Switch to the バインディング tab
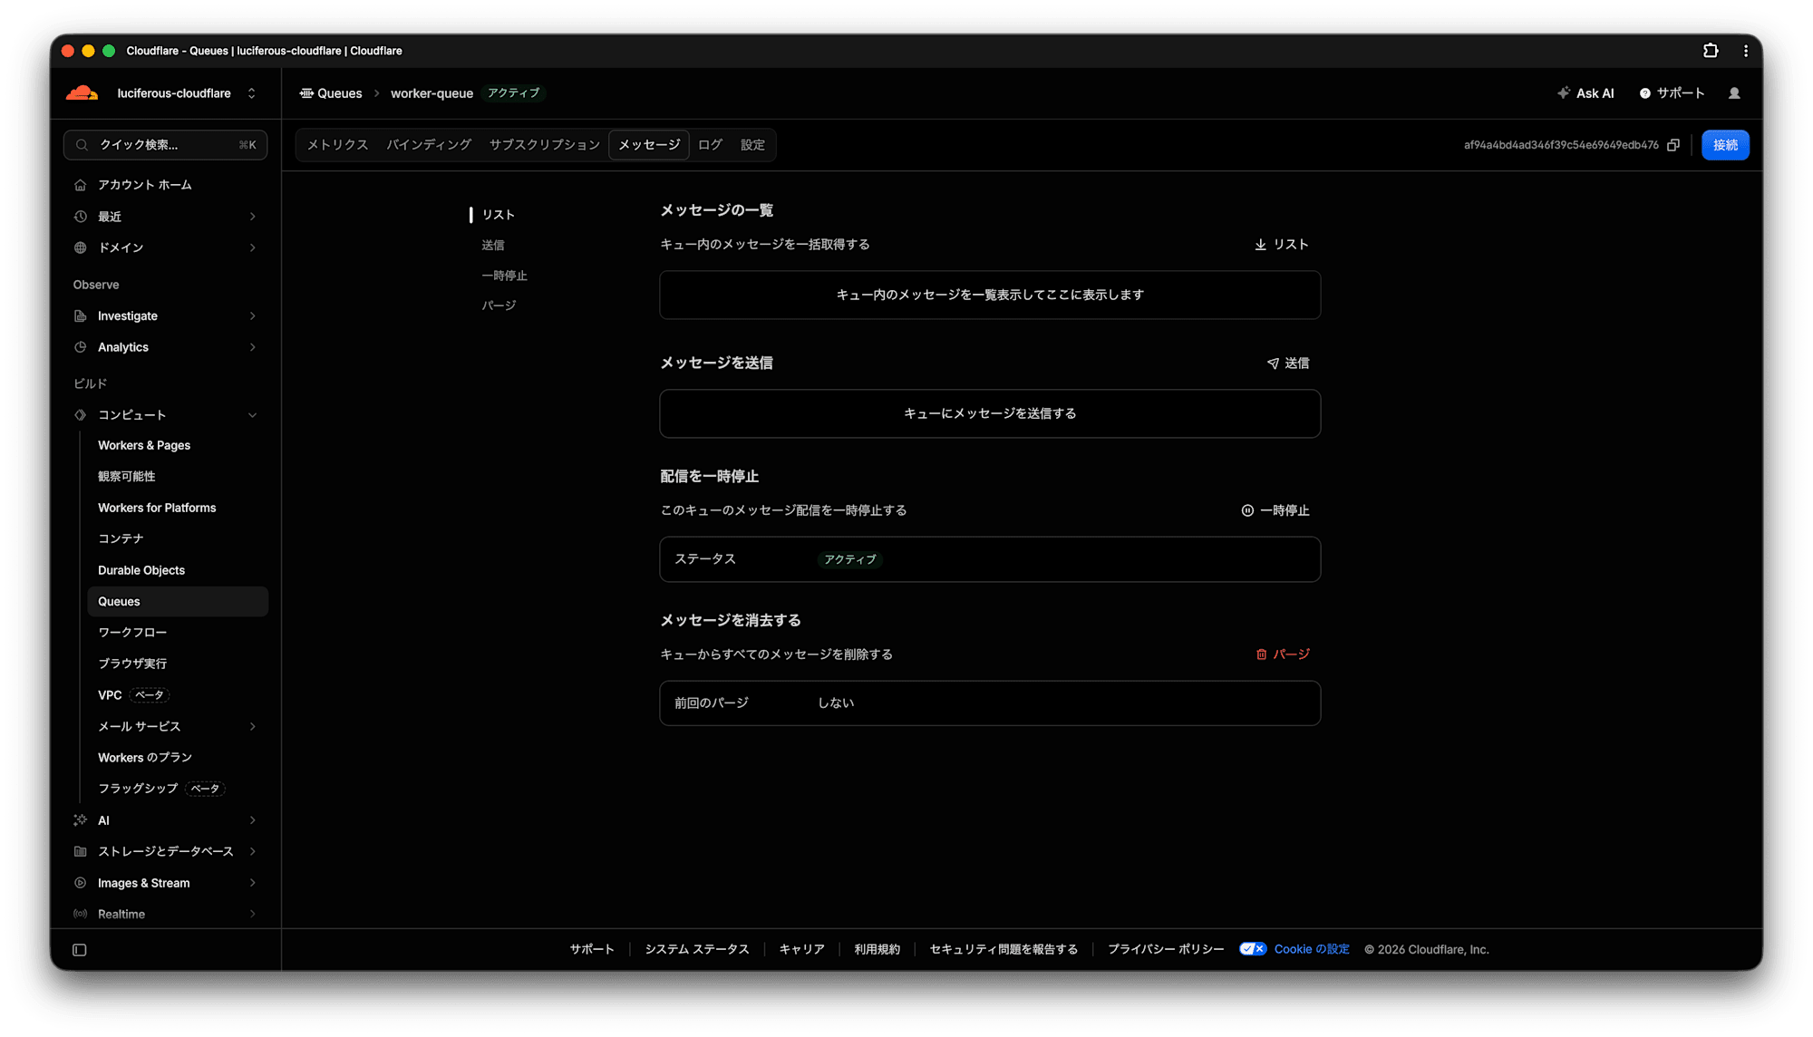1813x1037 pixels. pyautogui.click(x=429, y=145)
